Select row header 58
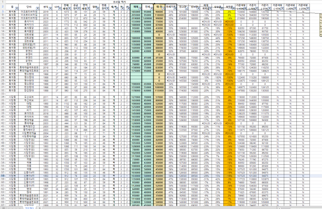 tap(3, 176)
